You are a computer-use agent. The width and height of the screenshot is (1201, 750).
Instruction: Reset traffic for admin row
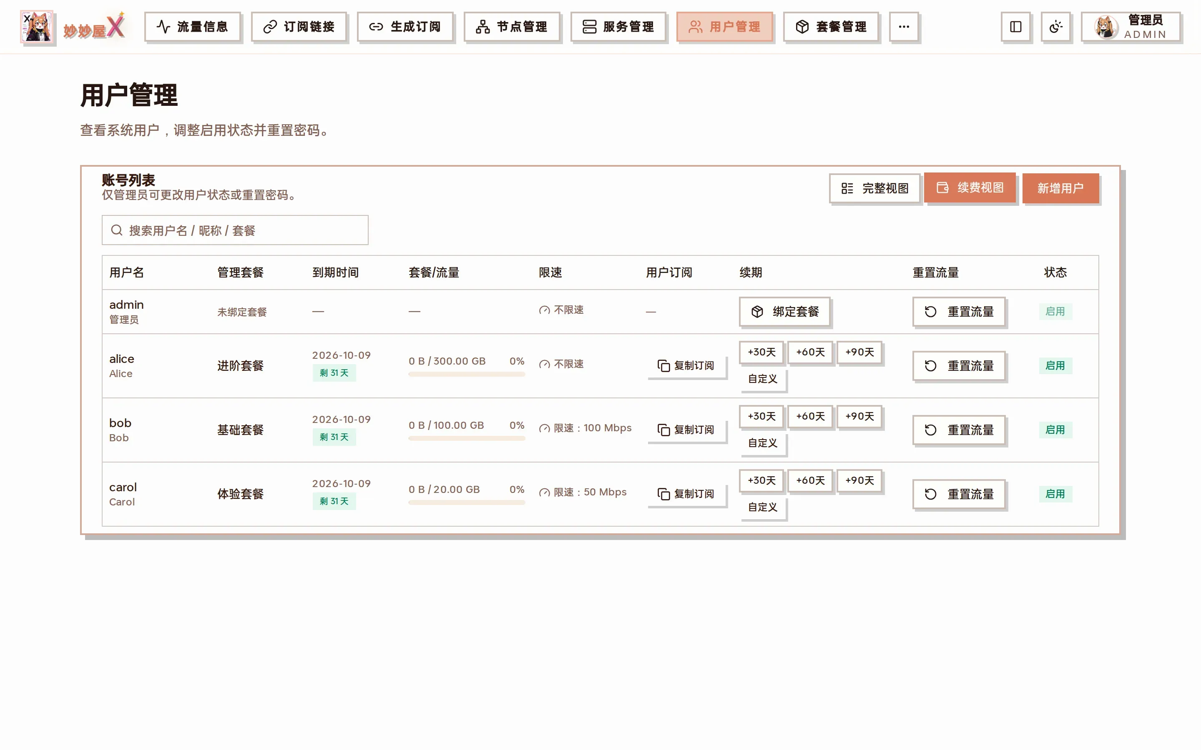(959, 312)
